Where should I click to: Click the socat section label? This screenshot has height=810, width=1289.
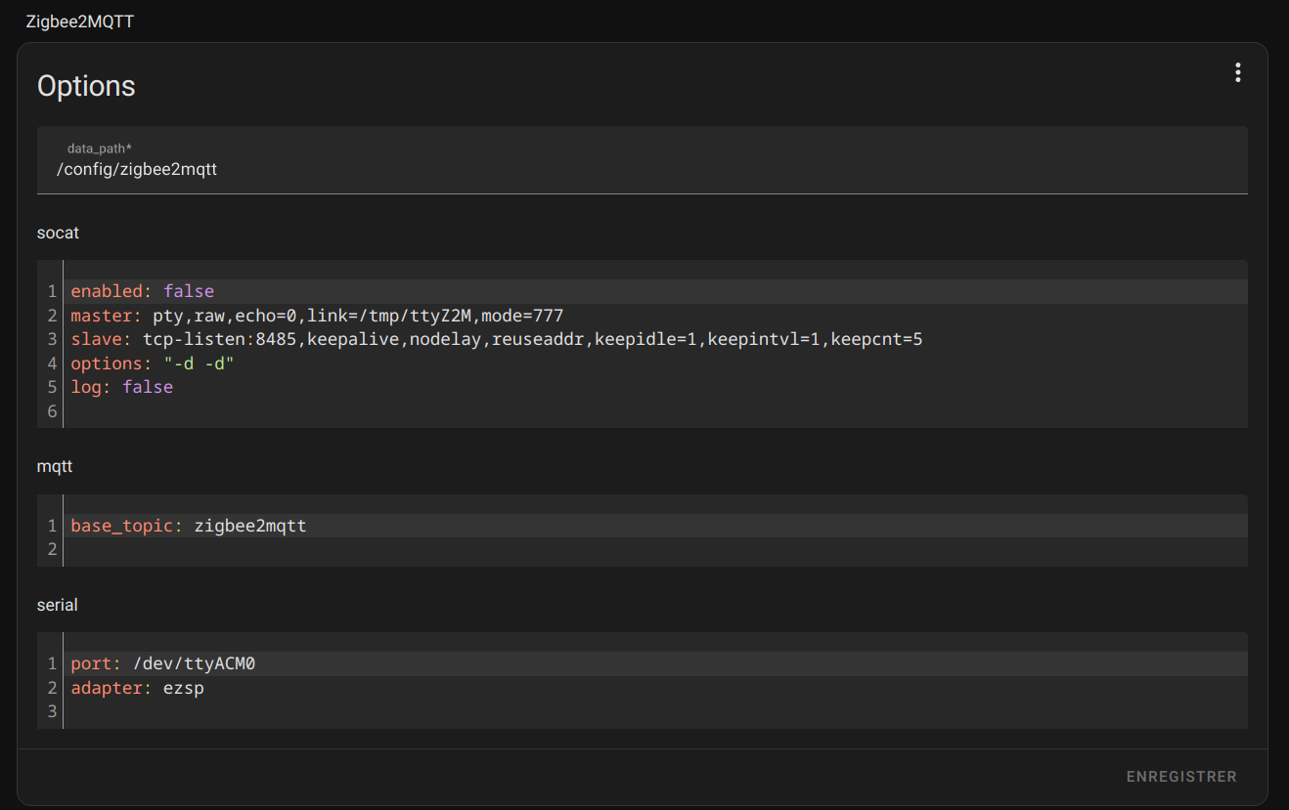tap(58, 233)
